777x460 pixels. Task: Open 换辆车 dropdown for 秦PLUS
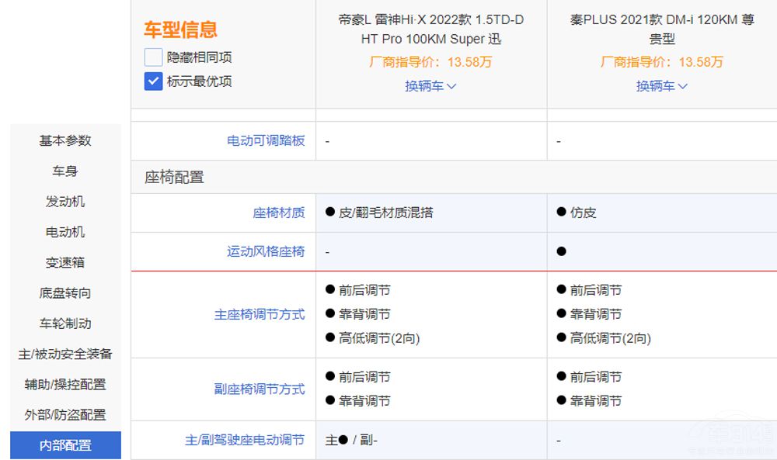[x=662, y=86]
